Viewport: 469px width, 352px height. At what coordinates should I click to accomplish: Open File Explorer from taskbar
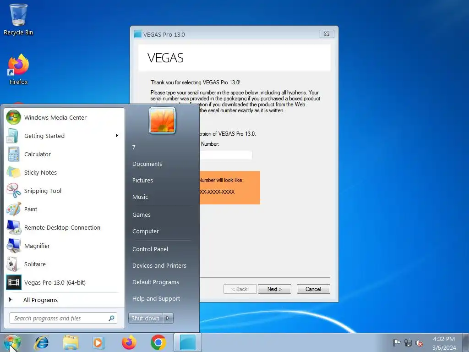pyautogui.click(x=71, y=343)
